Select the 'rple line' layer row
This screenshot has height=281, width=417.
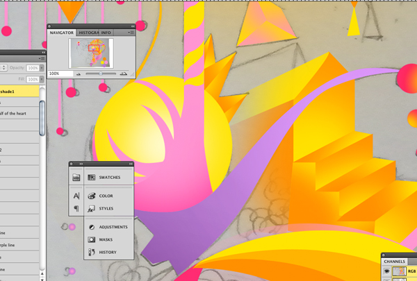coord(19,245)
